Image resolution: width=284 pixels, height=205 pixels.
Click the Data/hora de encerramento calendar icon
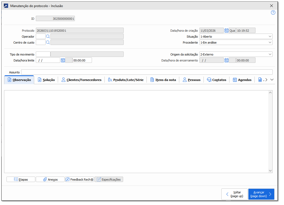pyautogui.click(x=226, y=60)
